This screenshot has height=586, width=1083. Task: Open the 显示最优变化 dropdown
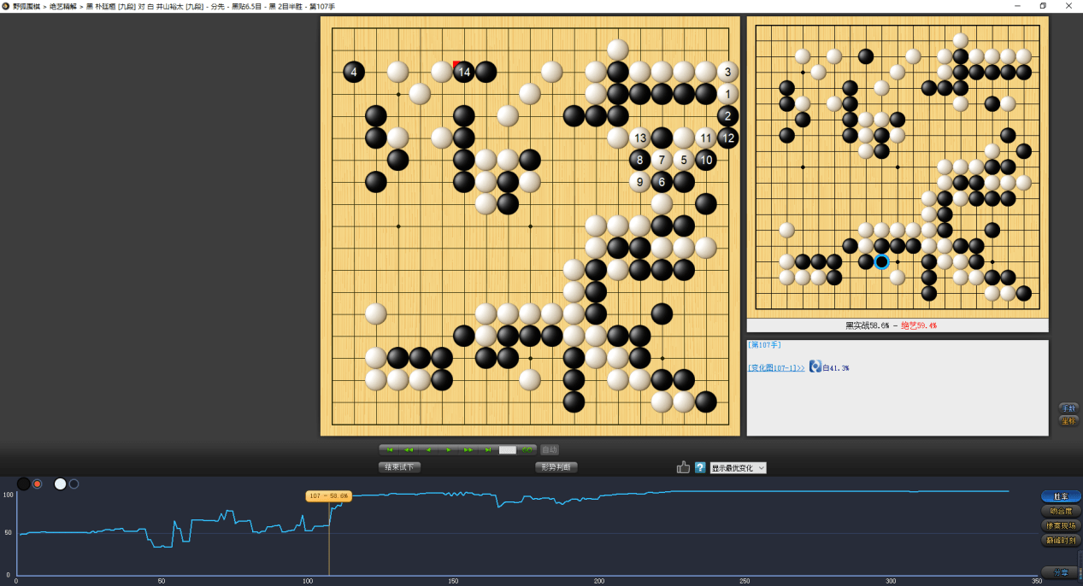[738, 467]
